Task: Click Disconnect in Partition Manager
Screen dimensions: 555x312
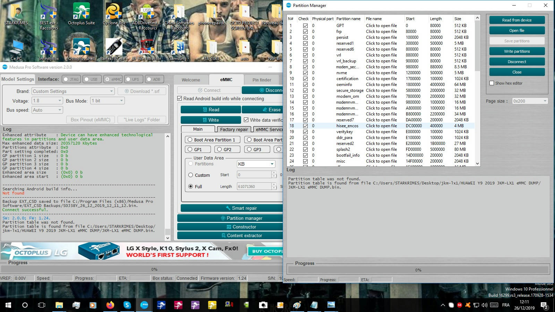Action: [517, 62]
